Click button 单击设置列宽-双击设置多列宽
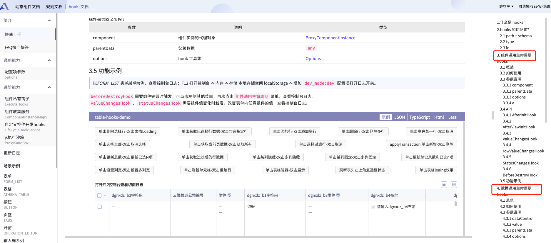Viewport: 551px width, 243px height. click(x=124, y=170)
